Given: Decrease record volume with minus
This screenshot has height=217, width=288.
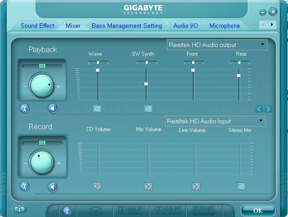Looking at the screenshot, I should 25,163.
